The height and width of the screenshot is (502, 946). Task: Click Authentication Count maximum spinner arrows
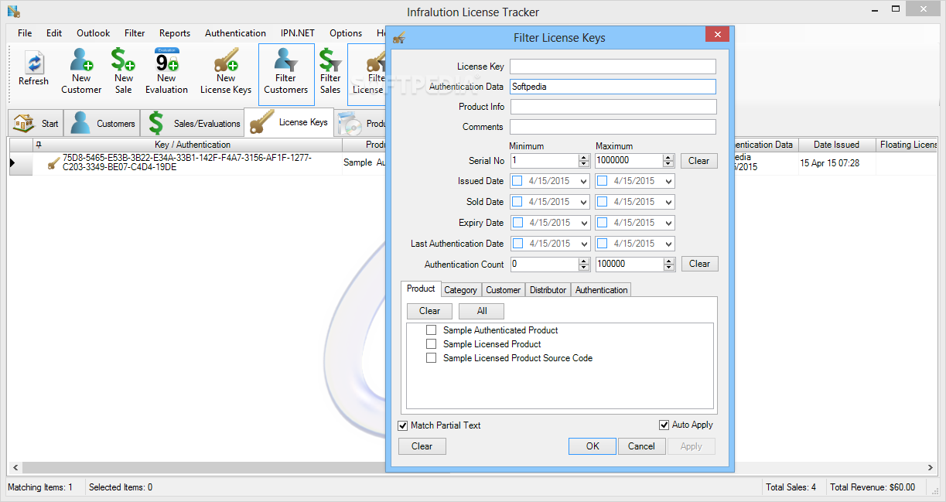pos(668,265)
